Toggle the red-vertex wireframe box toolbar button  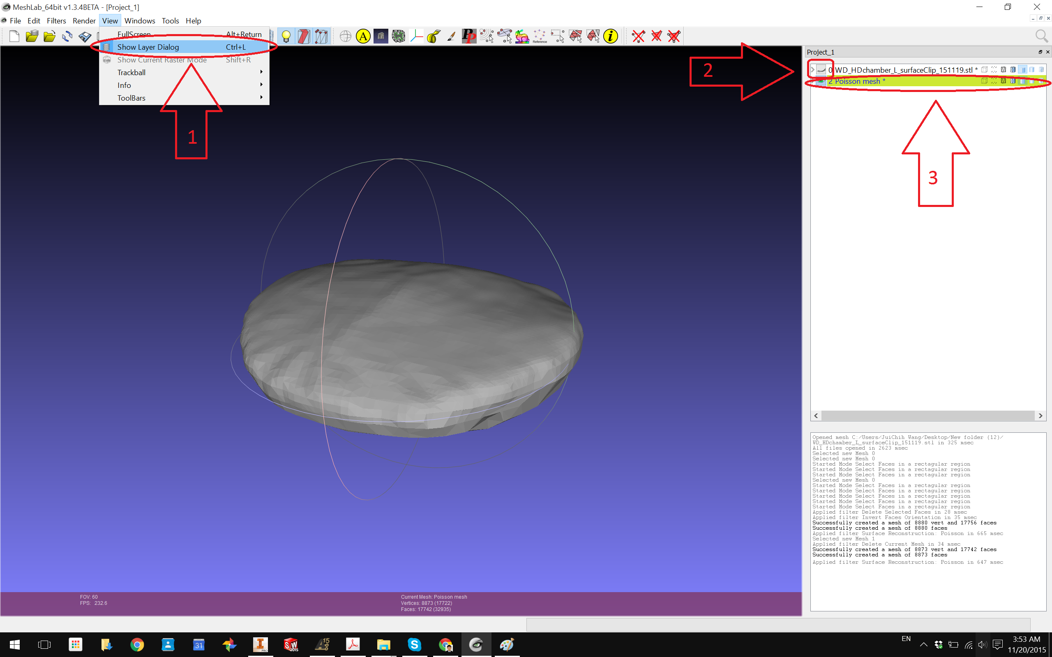(321, 37)
